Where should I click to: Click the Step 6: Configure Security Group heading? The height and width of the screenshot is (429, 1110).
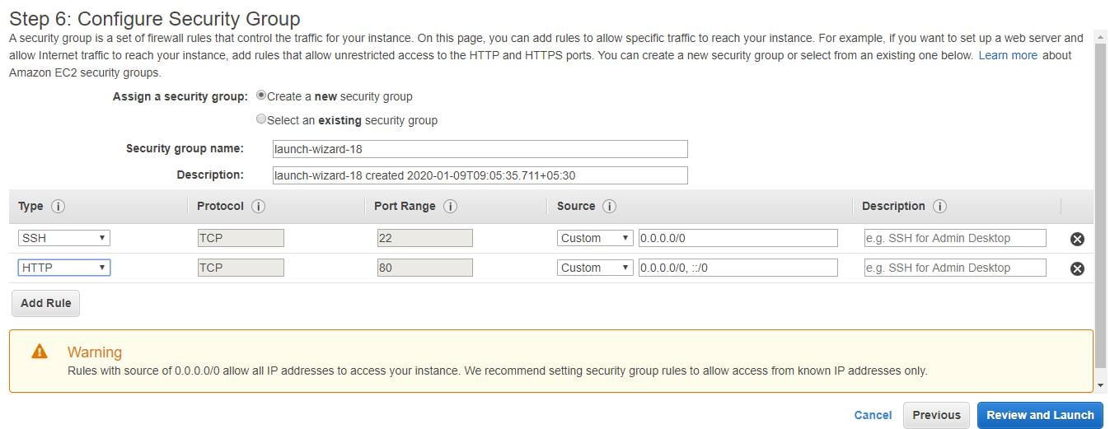(155, 18)
